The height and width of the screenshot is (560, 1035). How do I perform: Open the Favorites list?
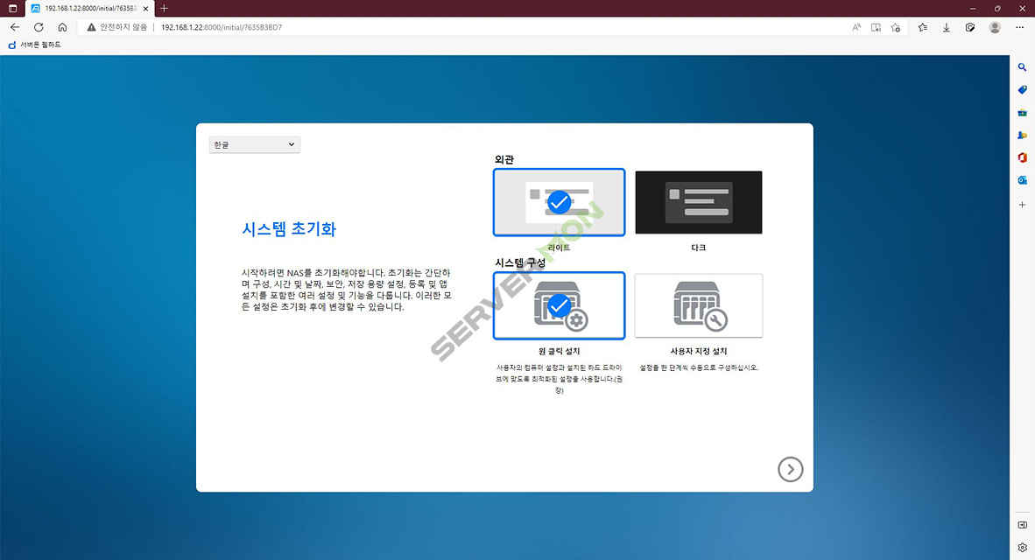click(923, 27)
